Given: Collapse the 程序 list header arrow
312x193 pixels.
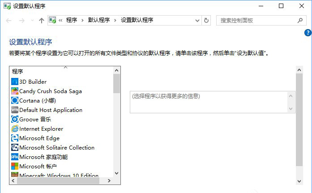Looking at the screenshot, I should [65, 68].
